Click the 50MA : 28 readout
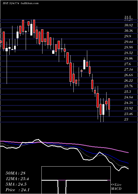The height and width of the screenshot is (194, 138). [x=15, y=173]
